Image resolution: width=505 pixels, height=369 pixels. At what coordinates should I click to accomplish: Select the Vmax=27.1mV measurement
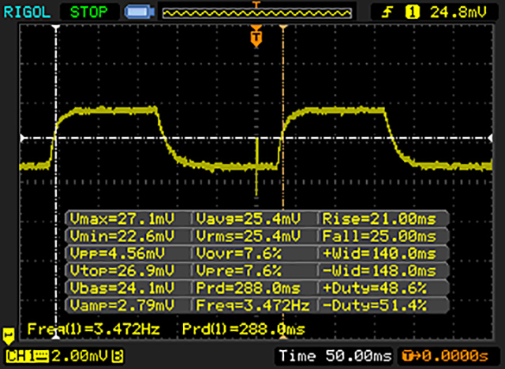click(x=122, y=219)
